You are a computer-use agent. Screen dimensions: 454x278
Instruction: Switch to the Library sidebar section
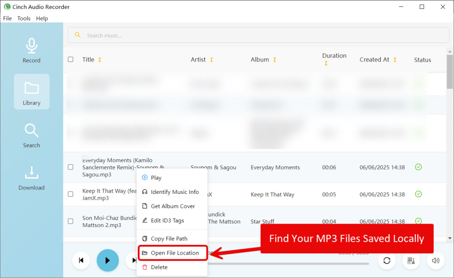click(31, 92)
